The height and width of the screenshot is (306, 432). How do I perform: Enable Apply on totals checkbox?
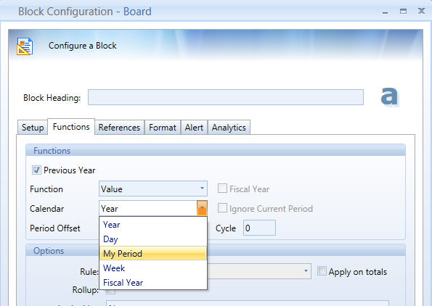click(322, 271)
